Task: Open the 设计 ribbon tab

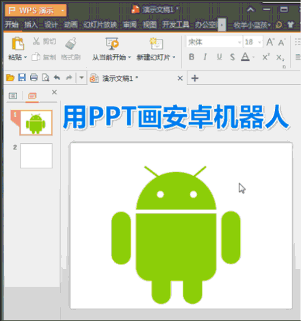Action: [51, 25]
